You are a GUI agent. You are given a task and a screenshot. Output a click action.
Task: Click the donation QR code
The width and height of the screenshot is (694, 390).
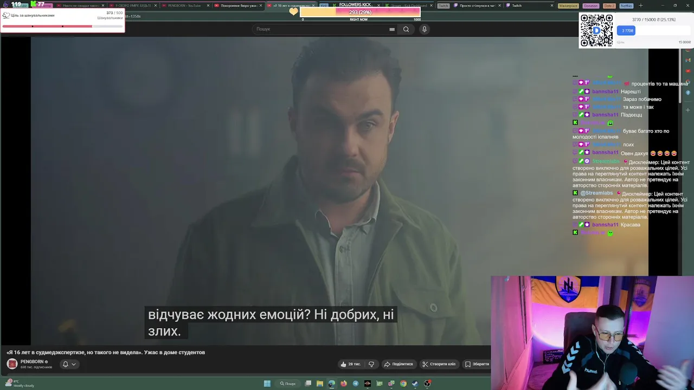[x=596, y=30]
